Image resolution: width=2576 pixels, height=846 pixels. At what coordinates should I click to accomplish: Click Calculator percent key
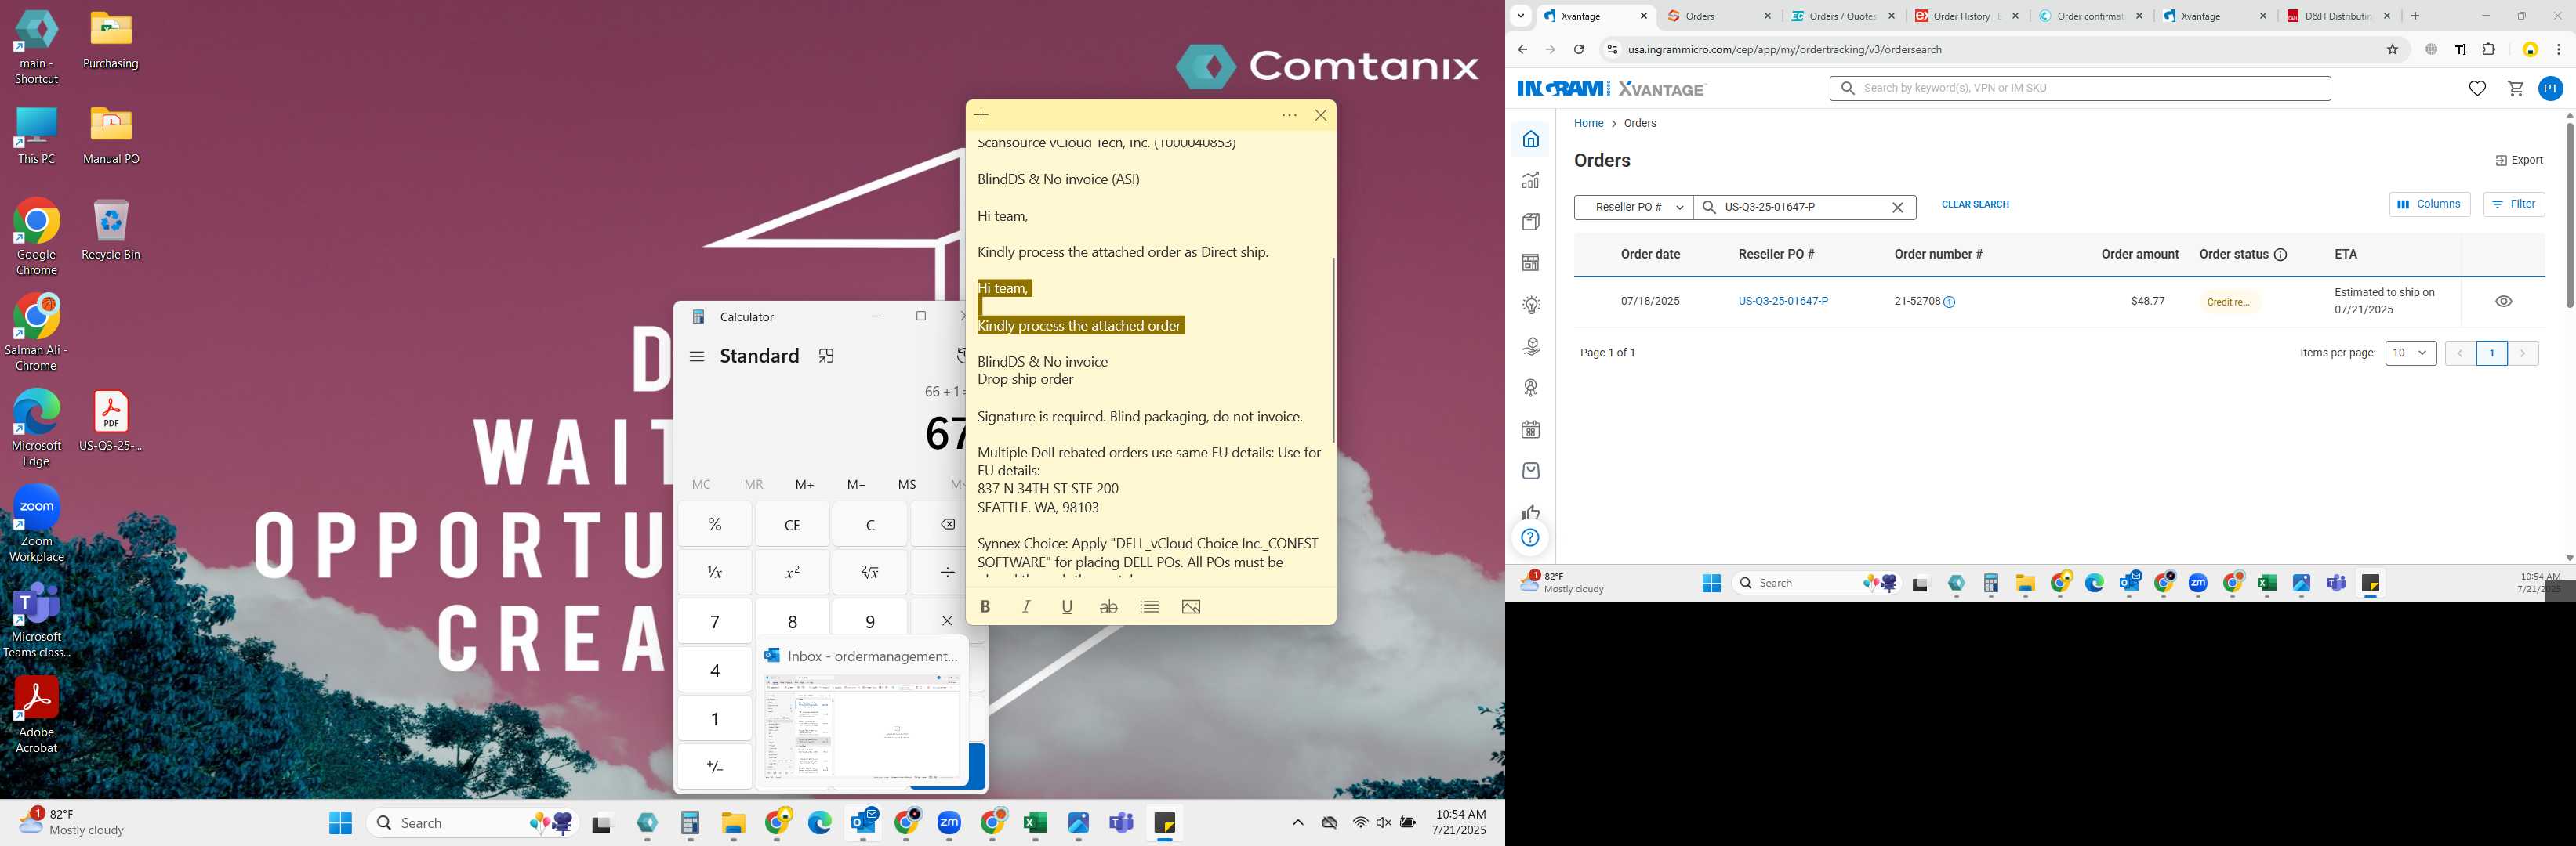click(715, 524)
